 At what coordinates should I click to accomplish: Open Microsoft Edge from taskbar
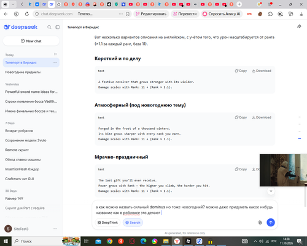[x=144, y=241]
